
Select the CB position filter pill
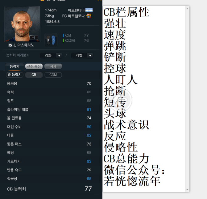coord(34,75)
